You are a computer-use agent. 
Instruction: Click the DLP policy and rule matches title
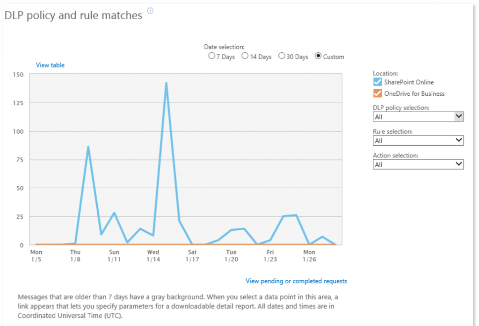click(x=73, y=15)
